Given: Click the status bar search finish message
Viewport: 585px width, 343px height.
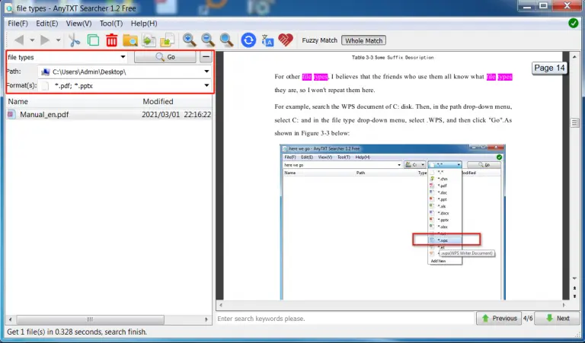Looking at the screenshot, I should pos(77,332).
